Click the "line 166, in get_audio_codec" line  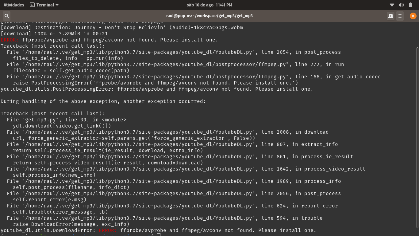tap(194, 77)
